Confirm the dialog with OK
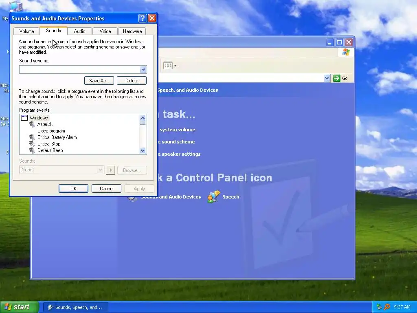The height and width of the screenshot is (313, 417). 73,188
